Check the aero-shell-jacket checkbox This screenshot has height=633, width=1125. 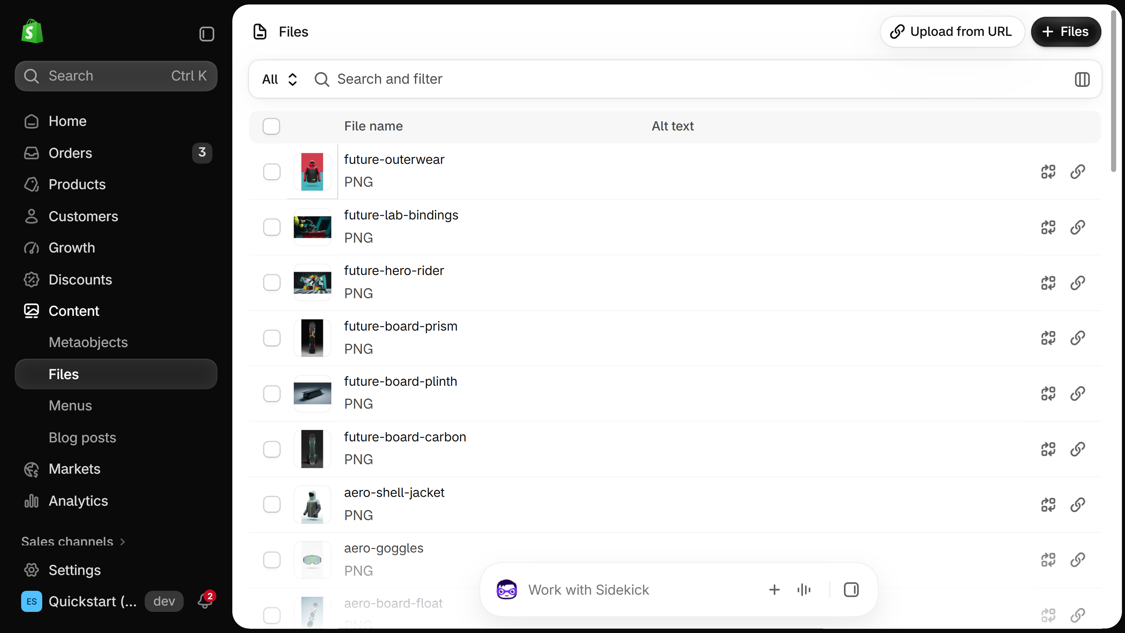pyautogui.click(x=272, y=505)
